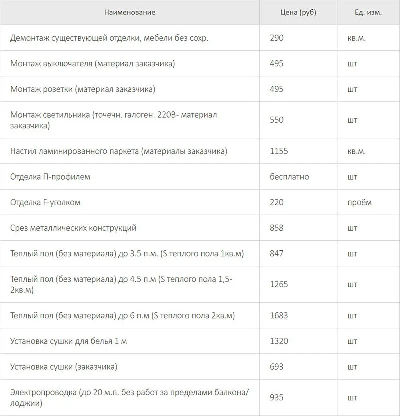Image resolution: width=400 pixels, height=416 pixels.
Task: Select the Демонтаж существующей отделки row name
Action: pos(109,38)
